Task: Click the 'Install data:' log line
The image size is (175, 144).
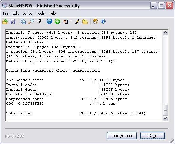Action: (x=67, y=90)
